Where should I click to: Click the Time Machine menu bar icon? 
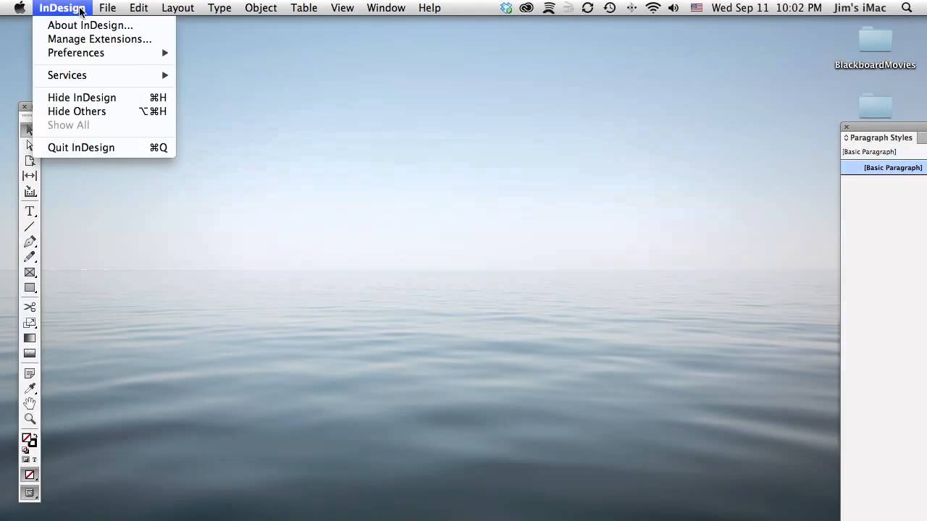pos(610,8)
